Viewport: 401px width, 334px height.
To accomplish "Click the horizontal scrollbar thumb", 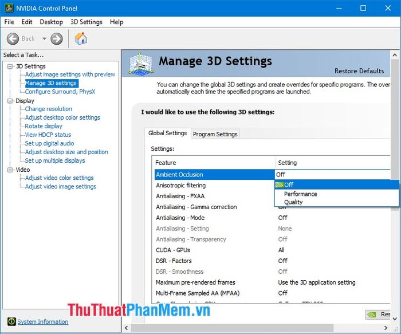I will click(232, 328).
